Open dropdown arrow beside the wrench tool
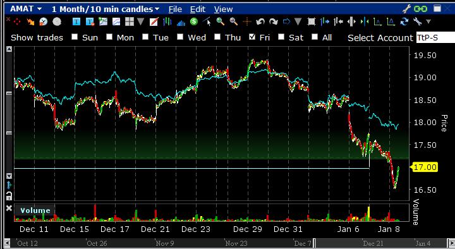This screenshot has height=249, width=455. click(428, 21)
